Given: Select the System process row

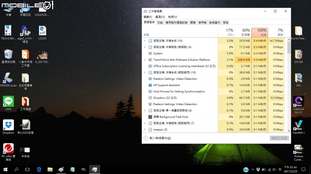Looking at the screenshot, I should [214, 53].
